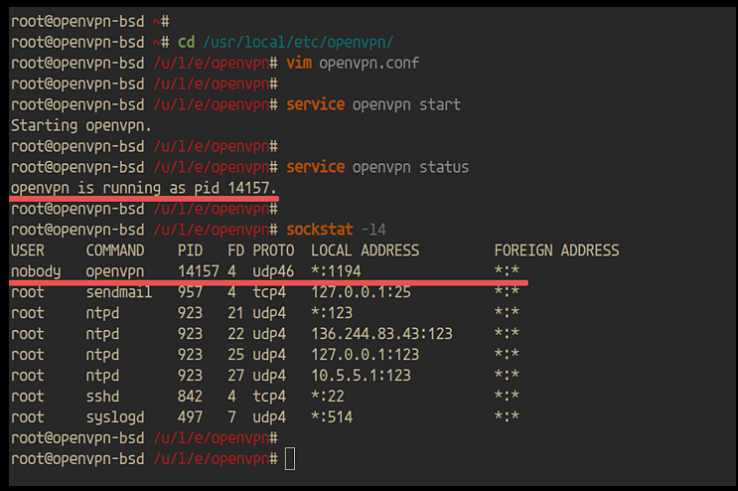Click the sshd command entry
This screenshot has height=491, width=738.
pos(102,397)
